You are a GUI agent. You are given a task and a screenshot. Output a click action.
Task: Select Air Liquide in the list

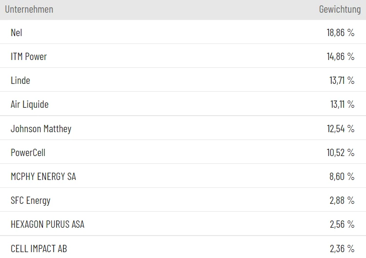point(30,104)
